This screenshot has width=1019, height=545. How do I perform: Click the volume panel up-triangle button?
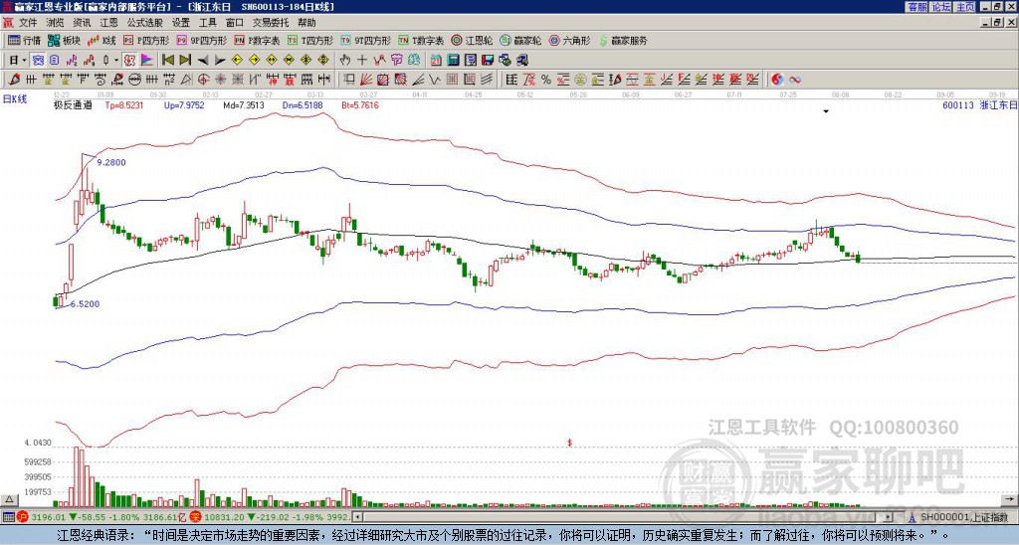point(9,499)
